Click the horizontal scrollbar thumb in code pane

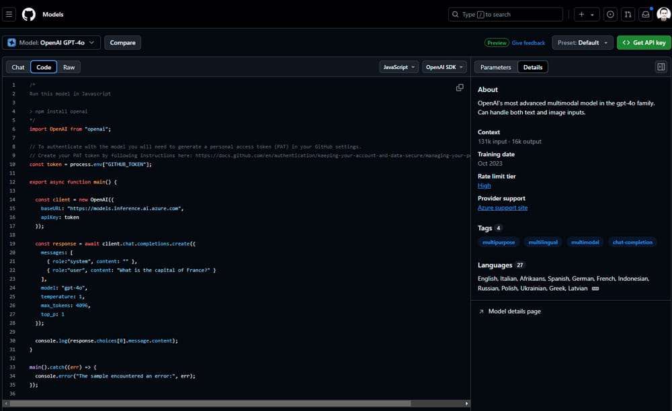210,404
